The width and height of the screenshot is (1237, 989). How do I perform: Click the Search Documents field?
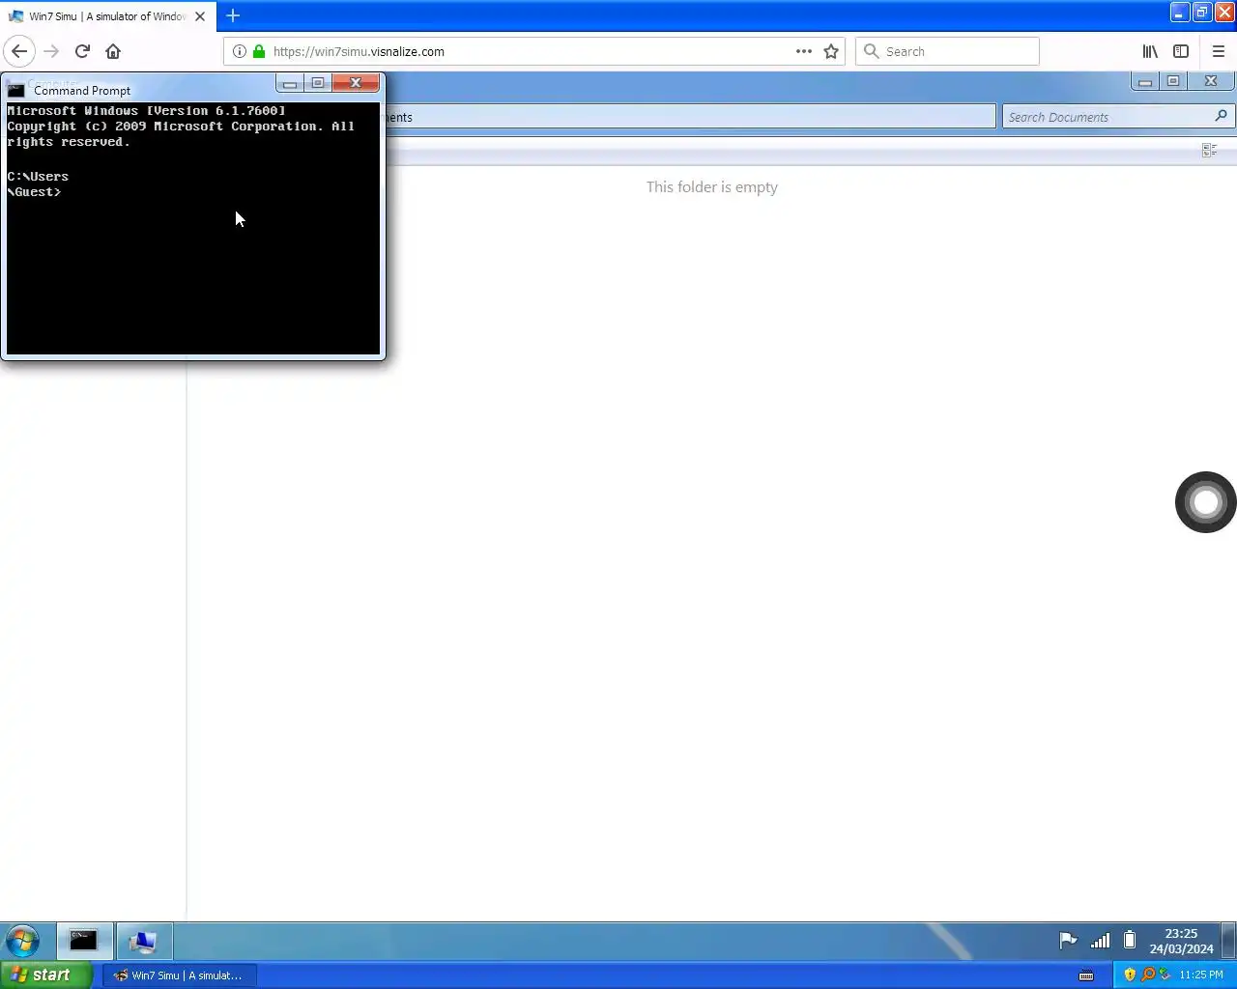click(x=1118, y=117)
